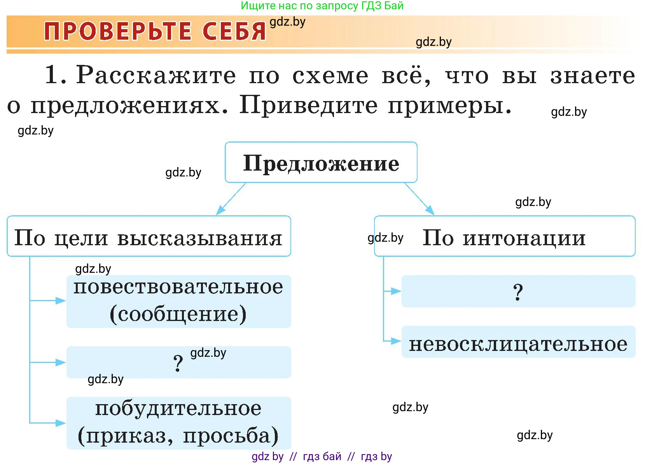Select exercise item numbered 1
Image resolution: width=645 pixels, height=464 pixels.
[x=54, y=75]
